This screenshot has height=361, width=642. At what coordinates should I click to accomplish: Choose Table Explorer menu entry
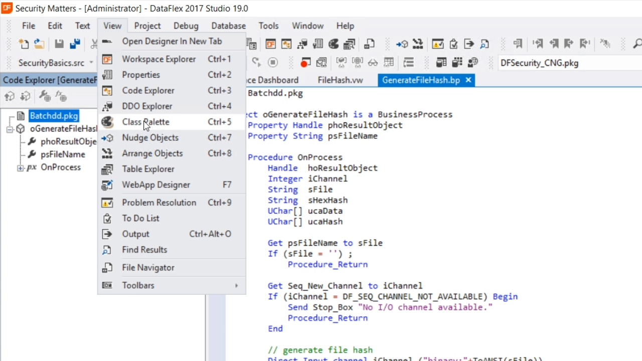(x=148, y=169)
